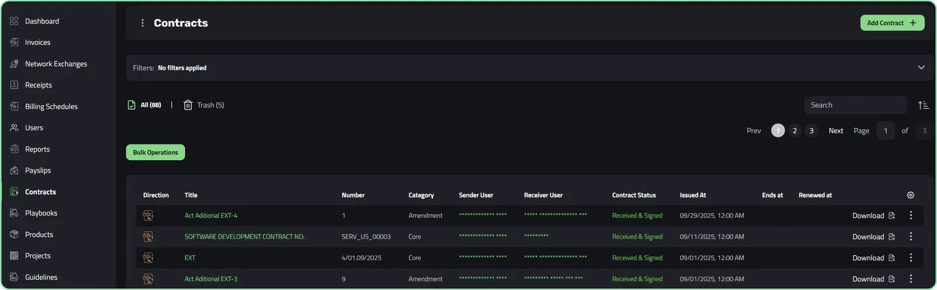Open the three-dot menu beside Contracts title
The image size is (937, 290).
click(142, 23)
